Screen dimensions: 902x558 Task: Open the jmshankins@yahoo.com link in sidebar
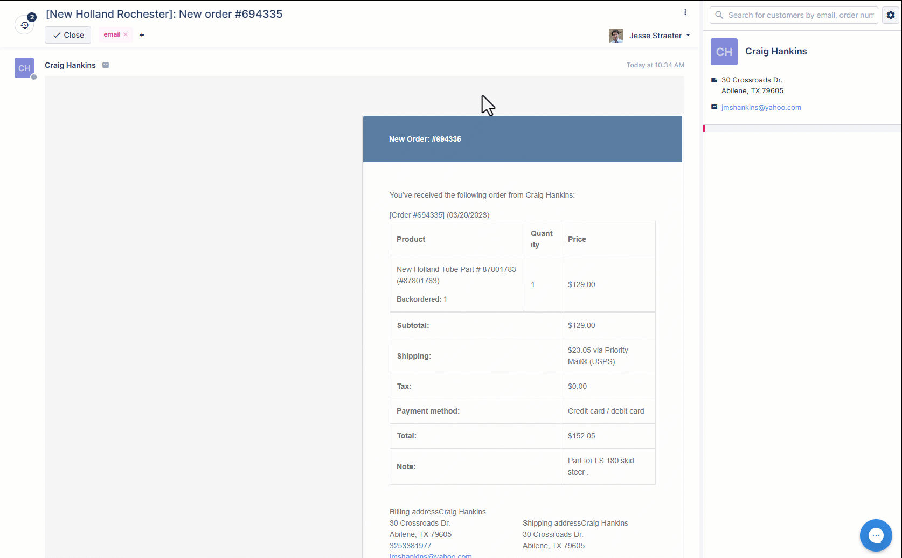click(x=761, y=108)
